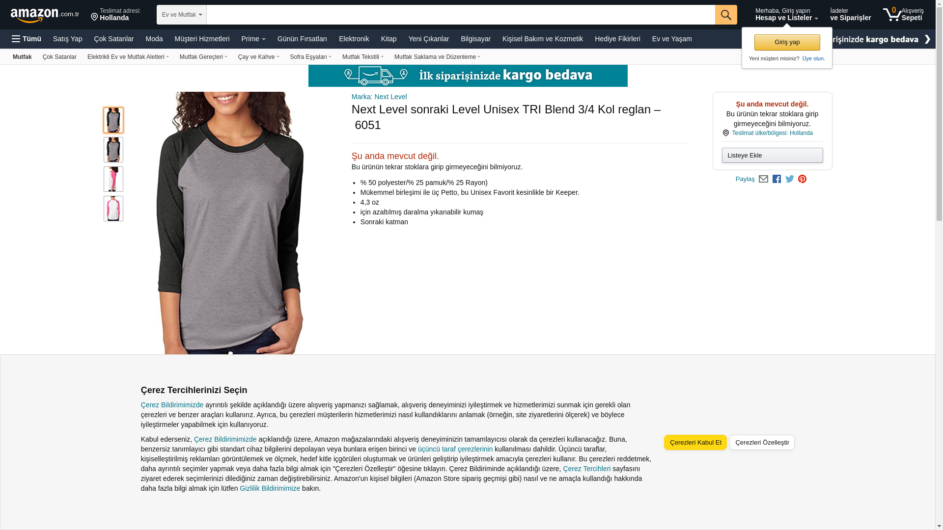The width and height of the screenshot is (943, 530).
Task: Share product via email icon
Action: click(763, 179)
